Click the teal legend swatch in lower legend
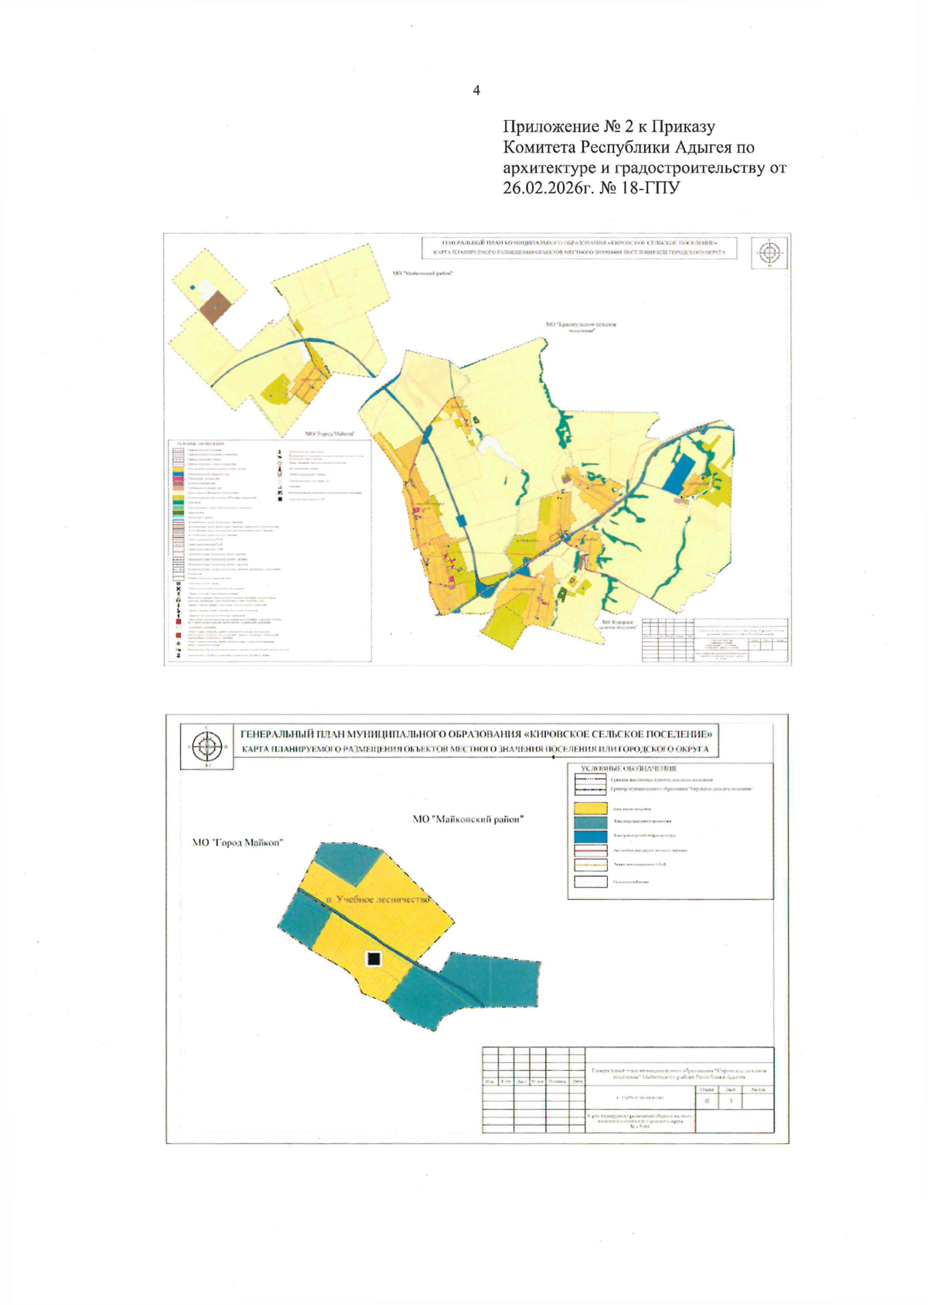 pos(590,822)
